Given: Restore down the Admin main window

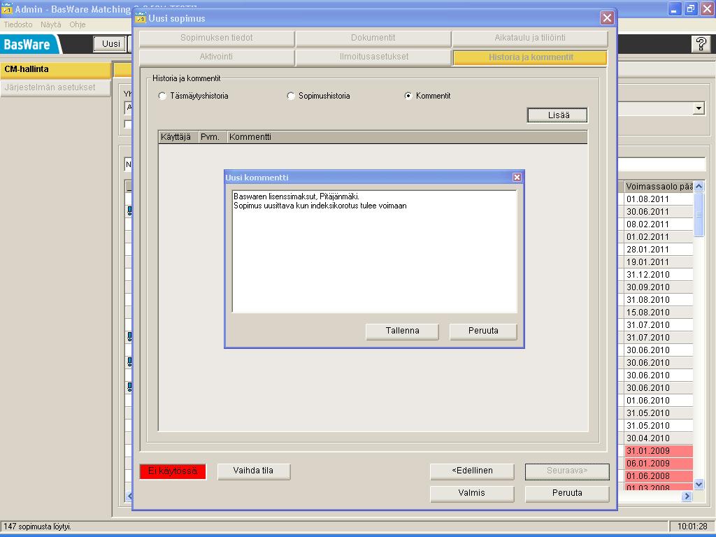Looking at the screenshot, I should 690,8.
